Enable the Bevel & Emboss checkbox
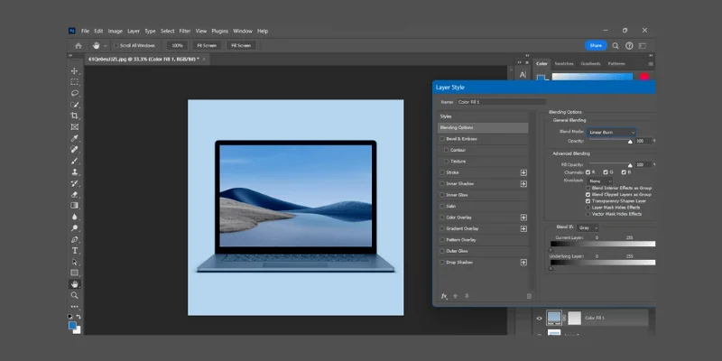Image resolution: width=722 pixels, height=361 pixels. coord(442,138)
